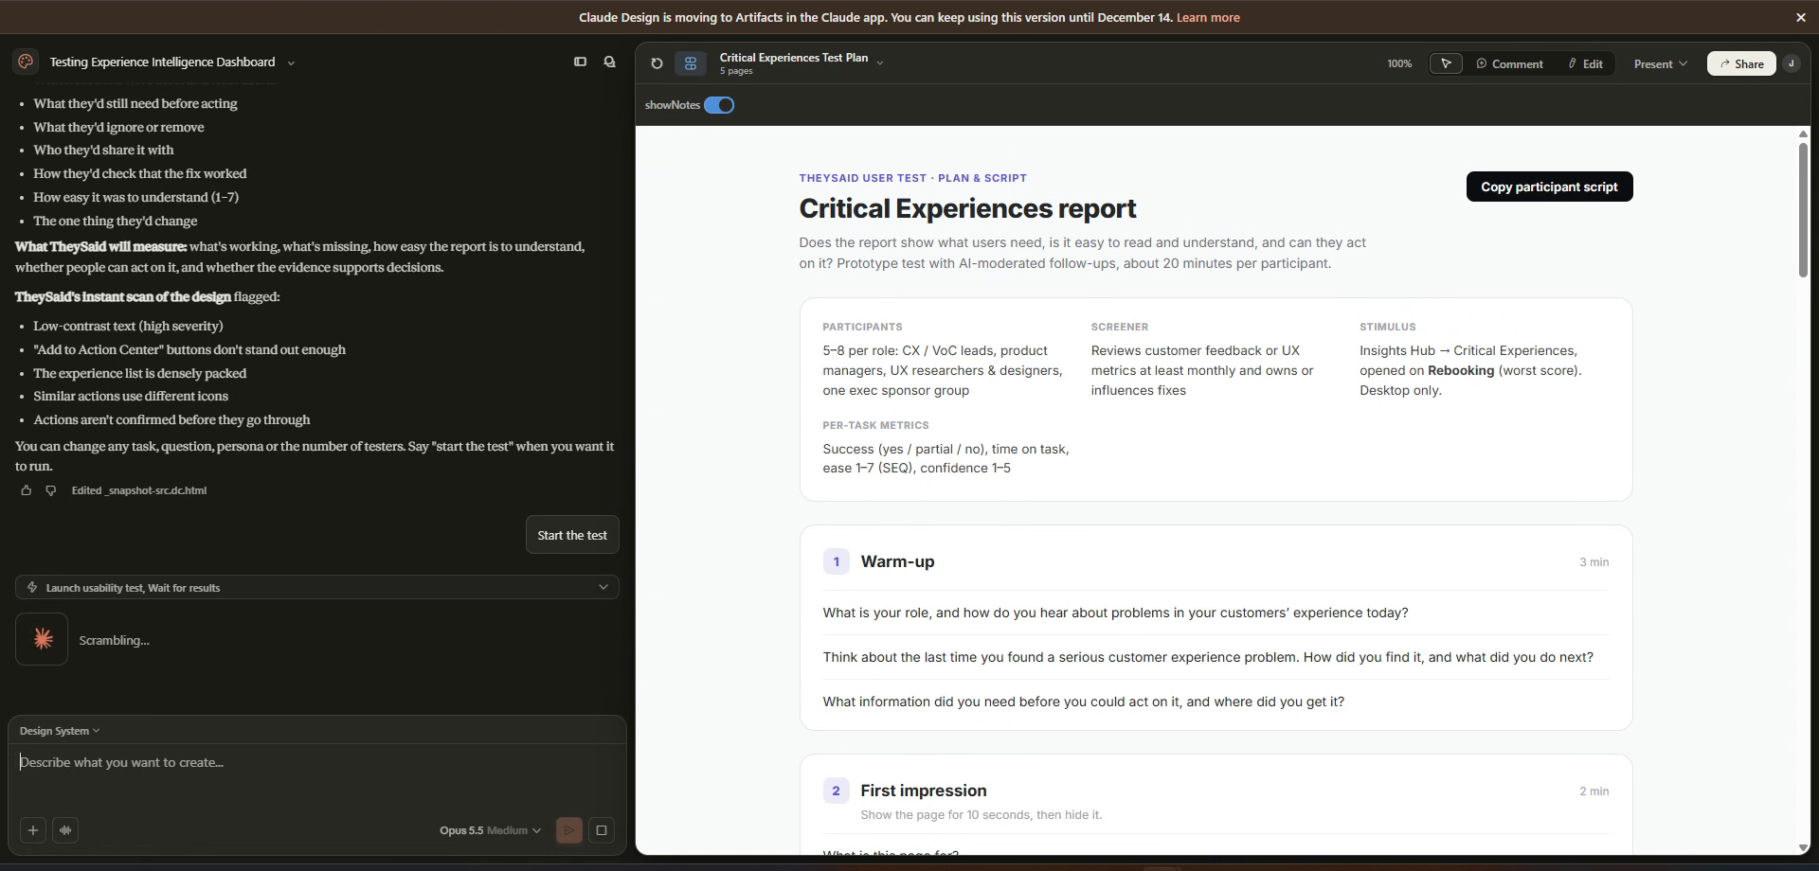Open the chat history bubble icon
Screen dimensions: 1819x871
point(609,62)
